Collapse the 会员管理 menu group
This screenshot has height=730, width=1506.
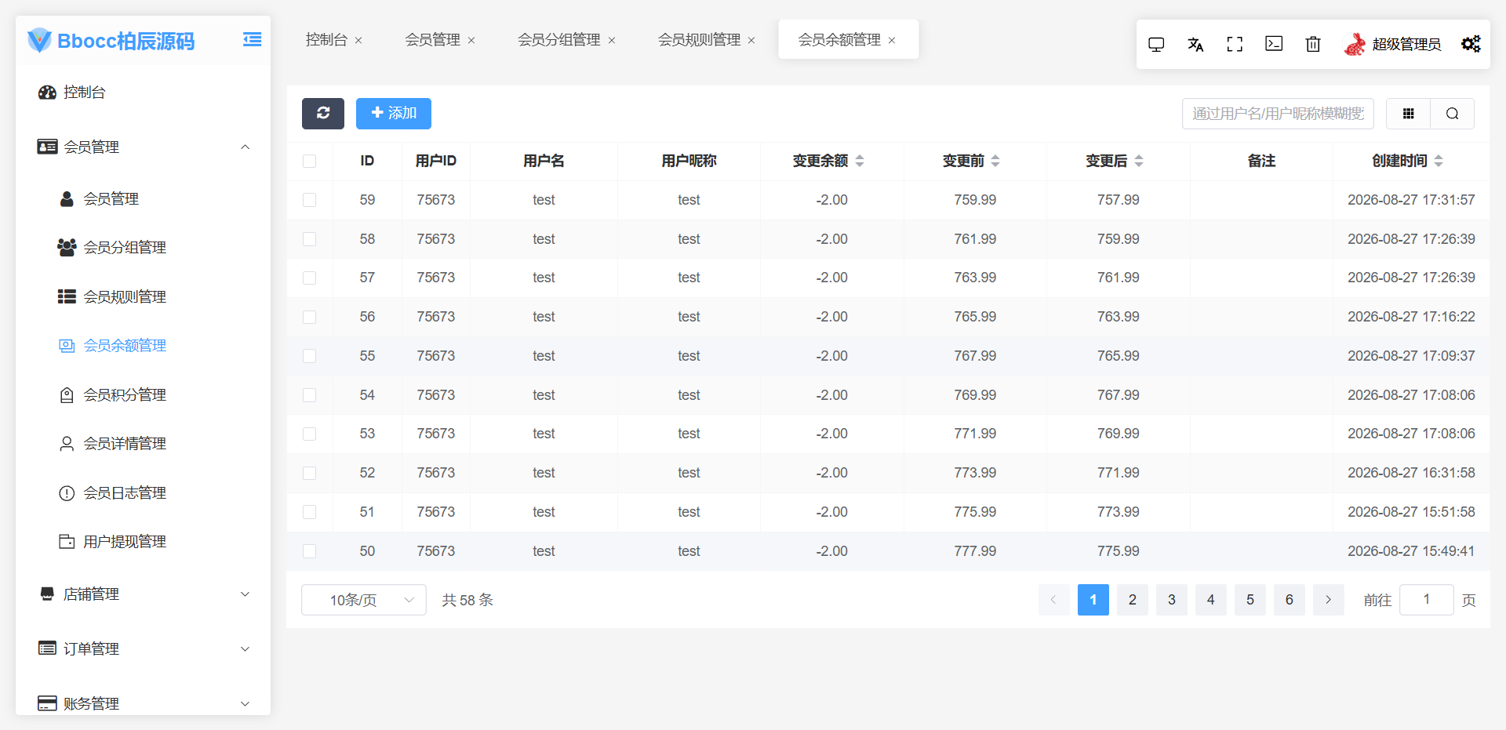245,147
